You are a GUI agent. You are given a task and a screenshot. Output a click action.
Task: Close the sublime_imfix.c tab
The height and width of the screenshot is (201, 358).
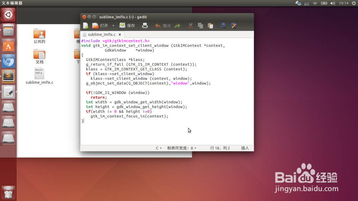point(120,35)
